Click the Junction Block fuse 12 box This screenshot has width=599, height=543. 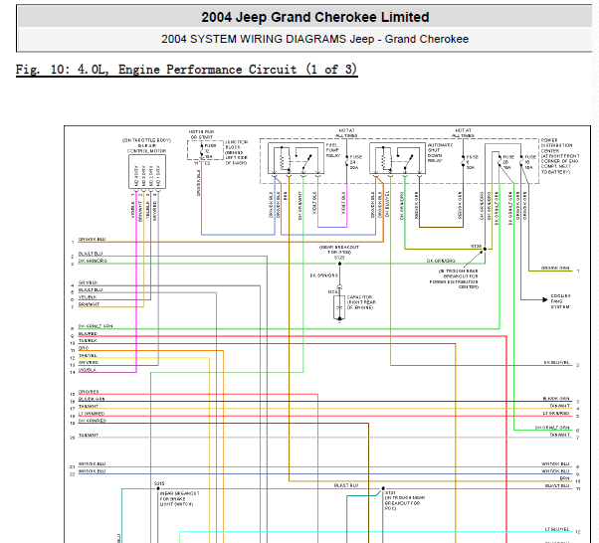(205, 150)
